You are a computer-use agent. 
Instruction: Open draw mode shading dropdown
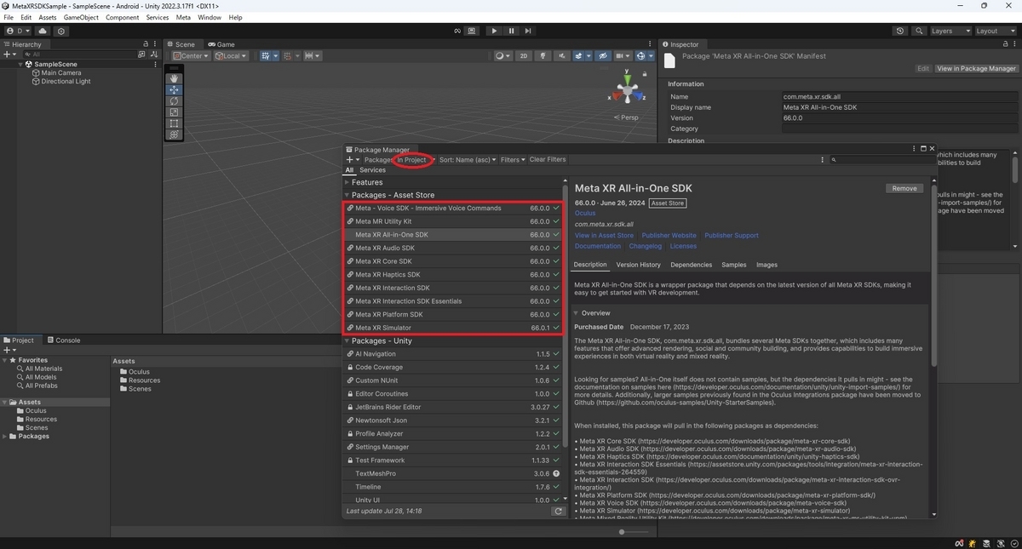pyautogui.click(x=502, y=56)
